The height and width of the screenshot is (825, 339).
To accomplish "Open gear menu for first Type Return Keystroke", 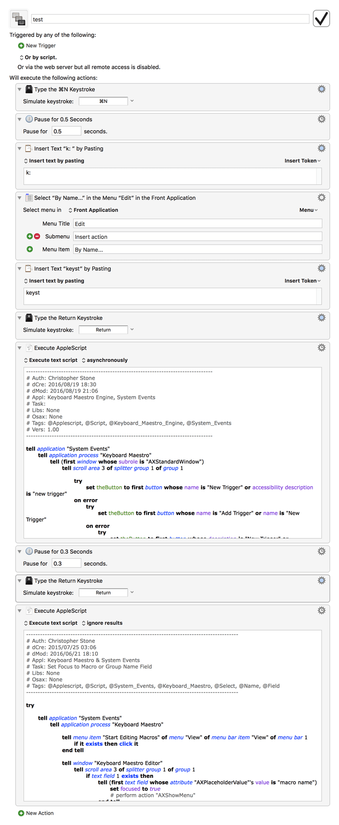I will point(321,317).
